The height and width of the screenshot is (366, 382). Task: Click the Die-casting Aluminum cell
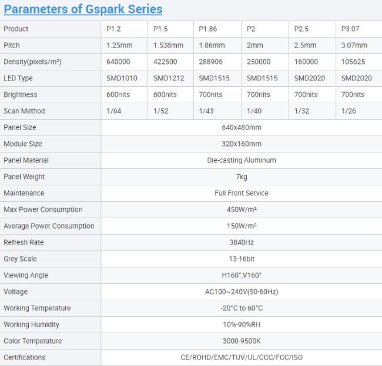coord(241,160)
